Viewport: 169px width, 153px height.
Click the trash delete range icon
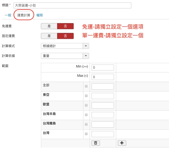pyautogui.click(x=96, y=143)
